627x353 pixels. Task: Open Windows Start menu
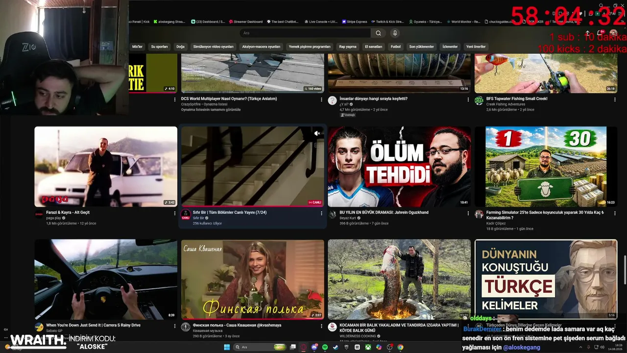[227, 347]
